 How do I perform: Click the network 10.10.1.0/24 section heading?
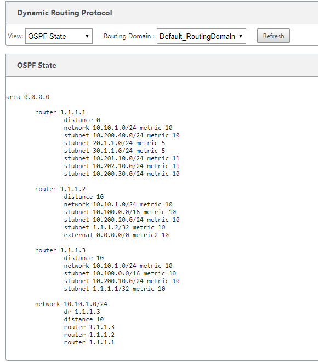pos(71,304)
